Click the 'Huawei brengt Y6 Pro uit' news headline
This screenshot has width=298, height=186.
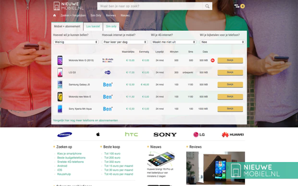[x=160, y=173]
